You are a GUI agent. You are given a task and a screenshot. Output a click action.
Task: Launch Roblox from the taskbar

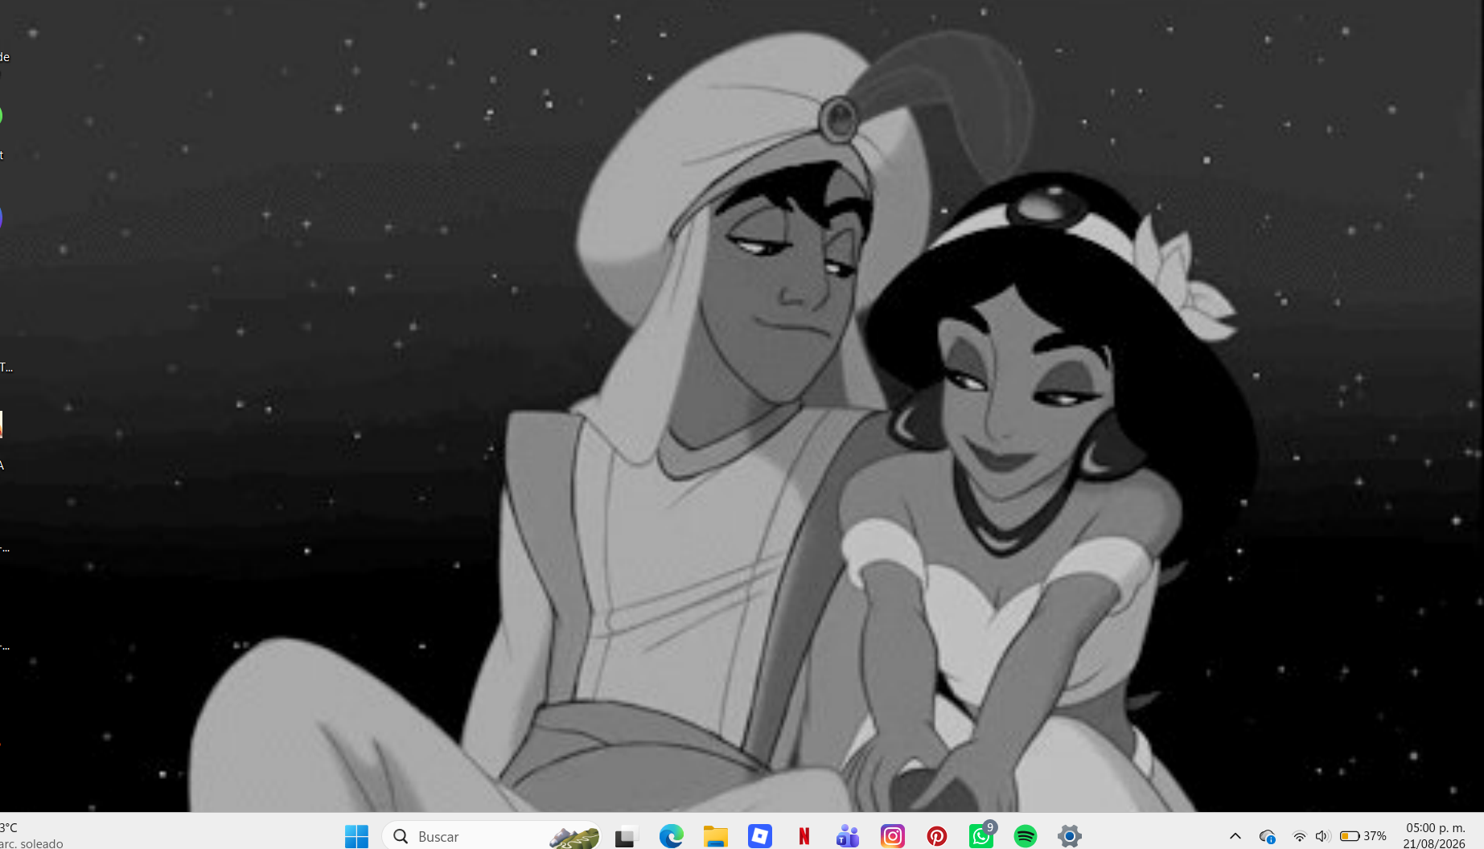[x=759, y=836]
